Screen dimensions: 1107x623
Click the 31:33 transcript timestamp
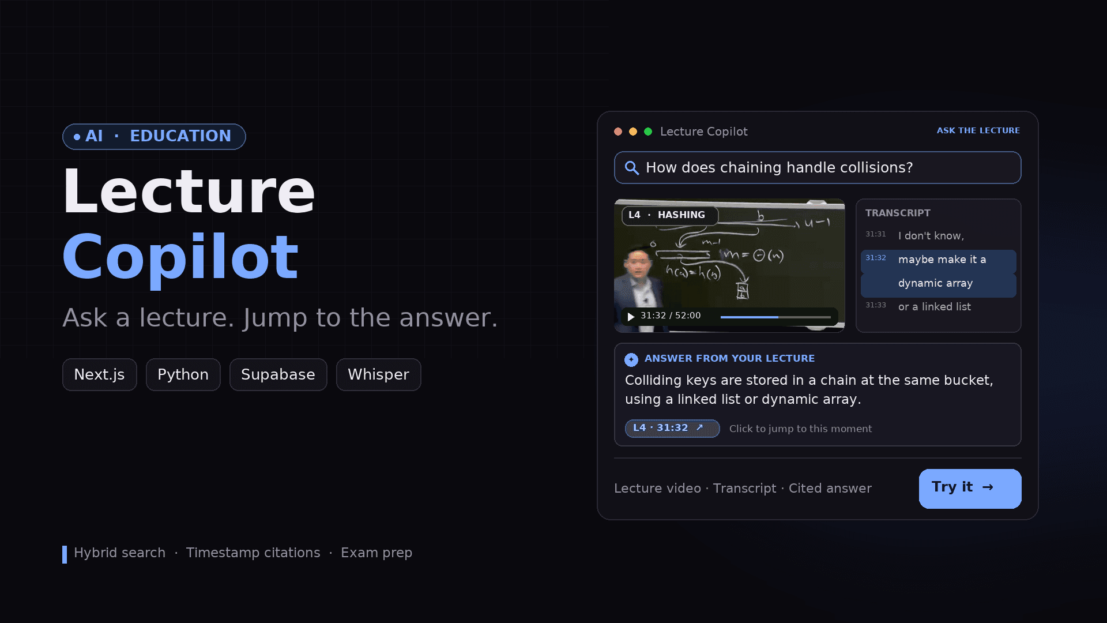coord(875,305)
